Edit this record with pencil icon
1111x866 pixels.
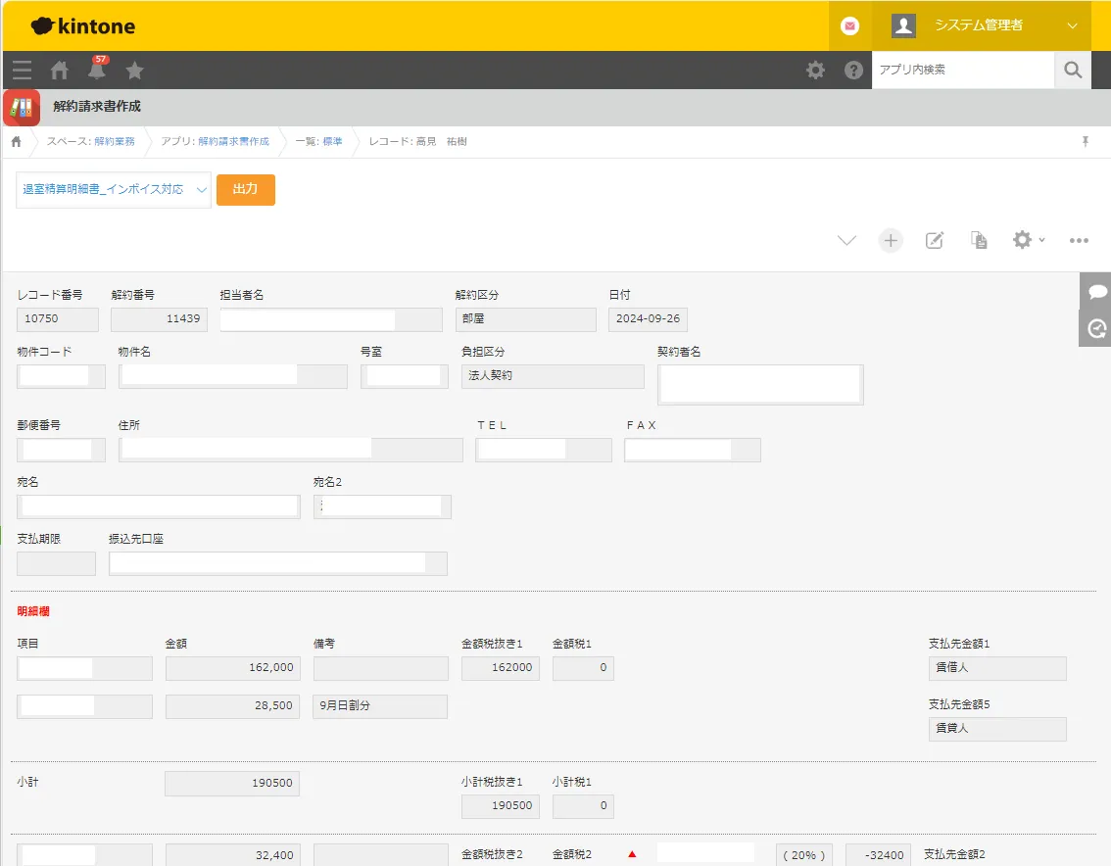click(x=935, y=240)
